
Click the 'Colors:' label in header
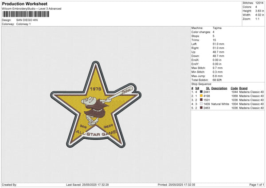[247, 7]
